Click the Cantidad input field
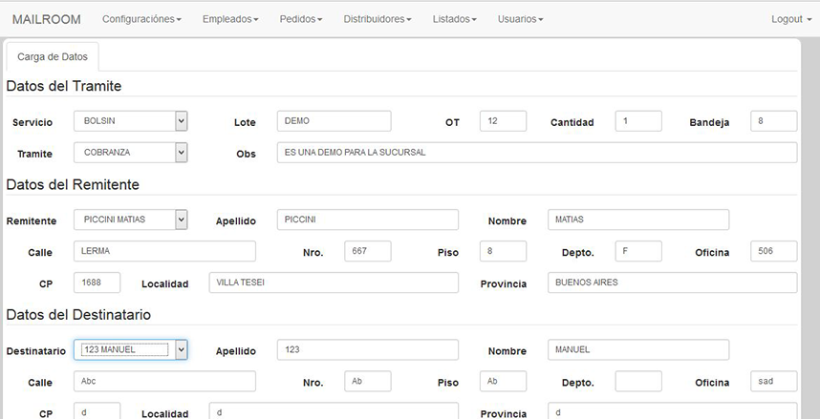 638,121
